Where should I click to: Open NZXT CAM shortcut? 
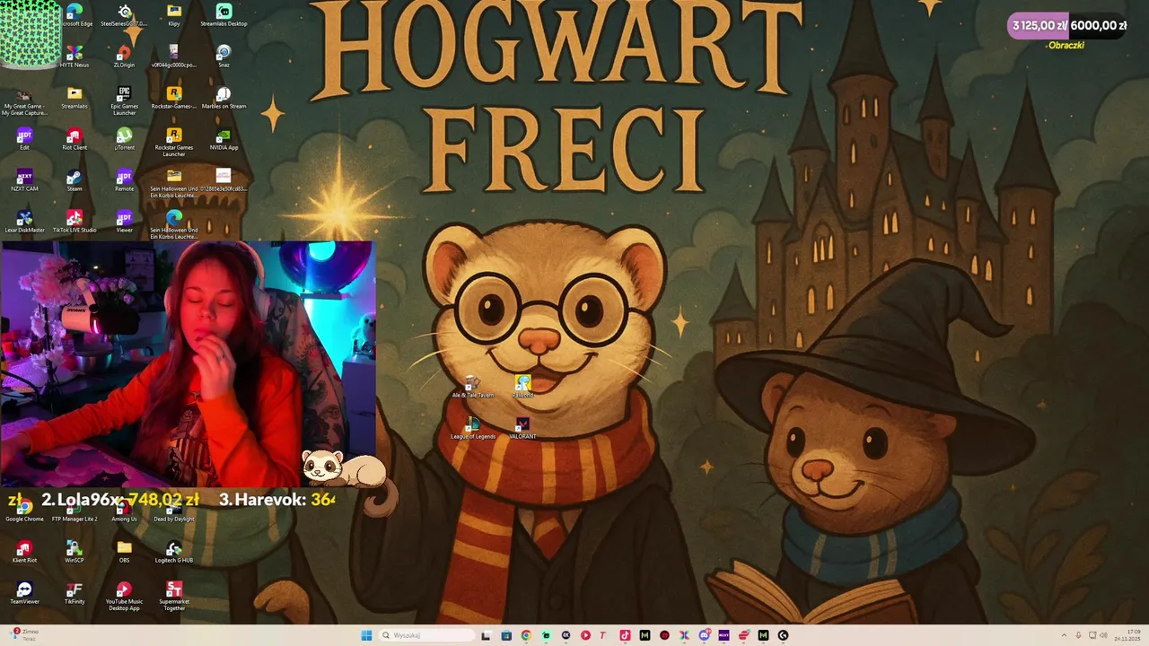[24, 180]
